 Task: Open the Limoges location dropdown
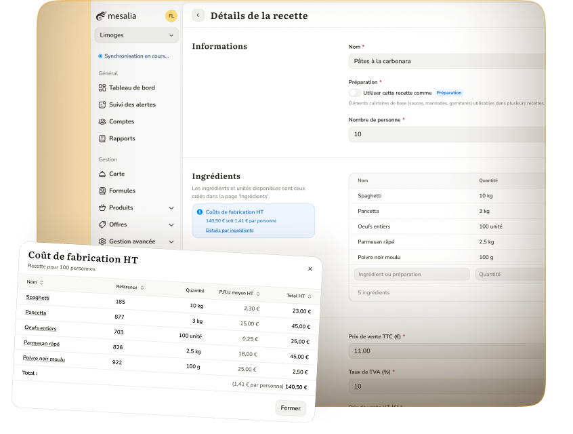pos(136,35)
